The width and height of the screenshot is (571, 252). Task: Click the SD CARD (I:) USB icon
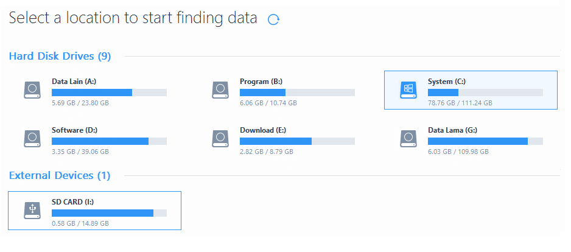pos(32,210)
